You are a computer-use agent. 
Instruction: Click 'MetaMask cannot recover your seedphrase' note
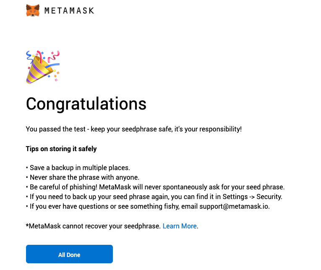pyautogui.click(x=93, y=226)
